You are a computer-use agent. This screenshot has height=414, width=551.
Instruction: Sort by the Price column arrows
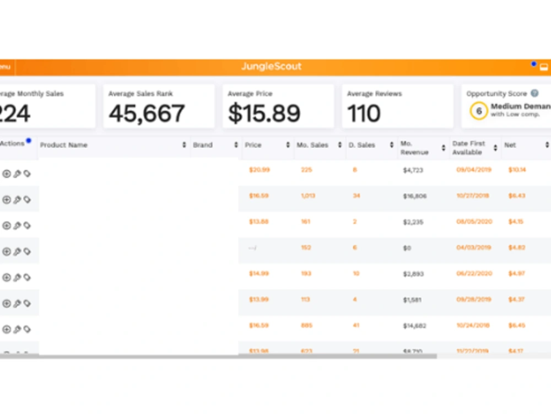pos(288,145)
